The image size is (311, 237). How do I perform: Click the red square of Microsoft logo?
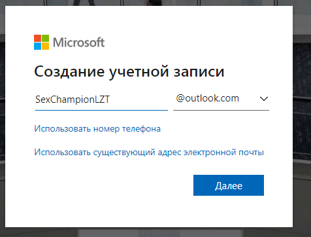(x=37, y=38)
